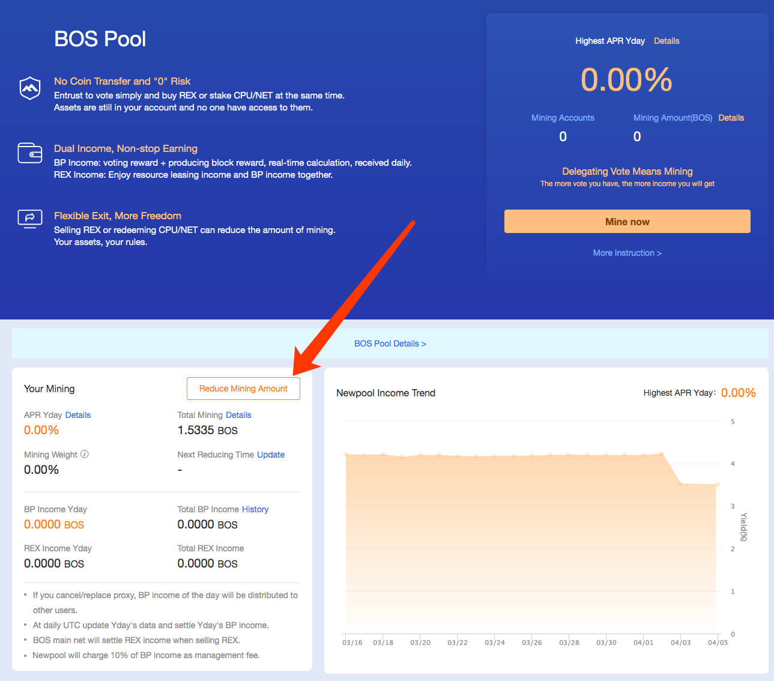Click the Total Mining value 1.5335 BOS
Screen dimensions: 774x681
click(208, 430)
